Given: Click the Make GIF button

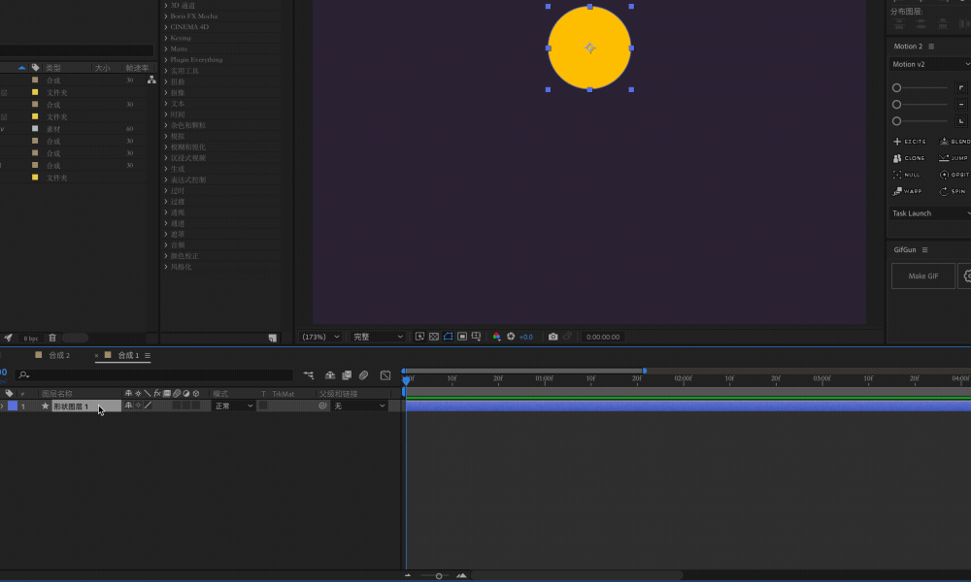Looking at the screenshot, I should (923, 275).
